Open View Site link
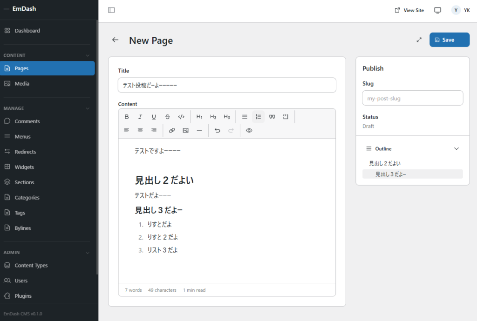Image resolution: width=477 pixels, height=321 pixels. click(409, 10)
